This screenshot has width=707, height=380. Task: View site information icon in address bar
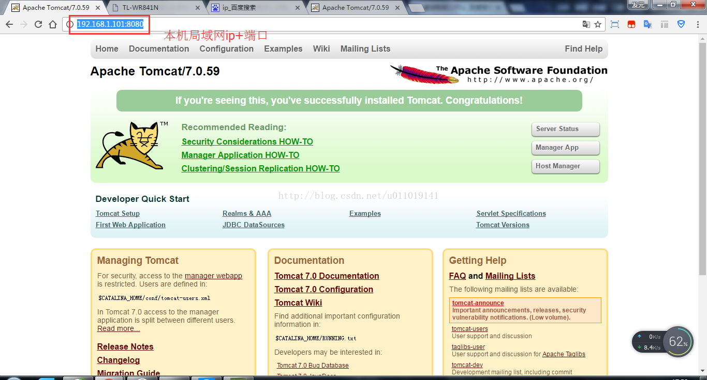pos(70,24)
